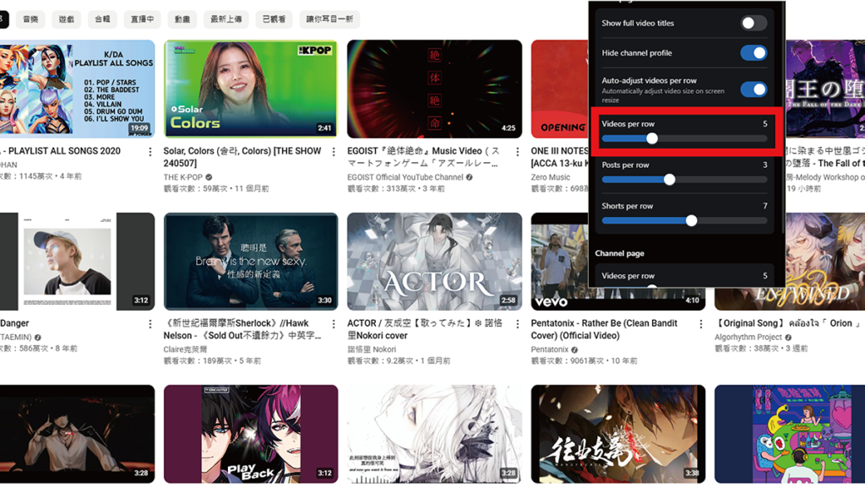
Task: Open three-dot menu beside Solar, Colors title
Action: 334,151
